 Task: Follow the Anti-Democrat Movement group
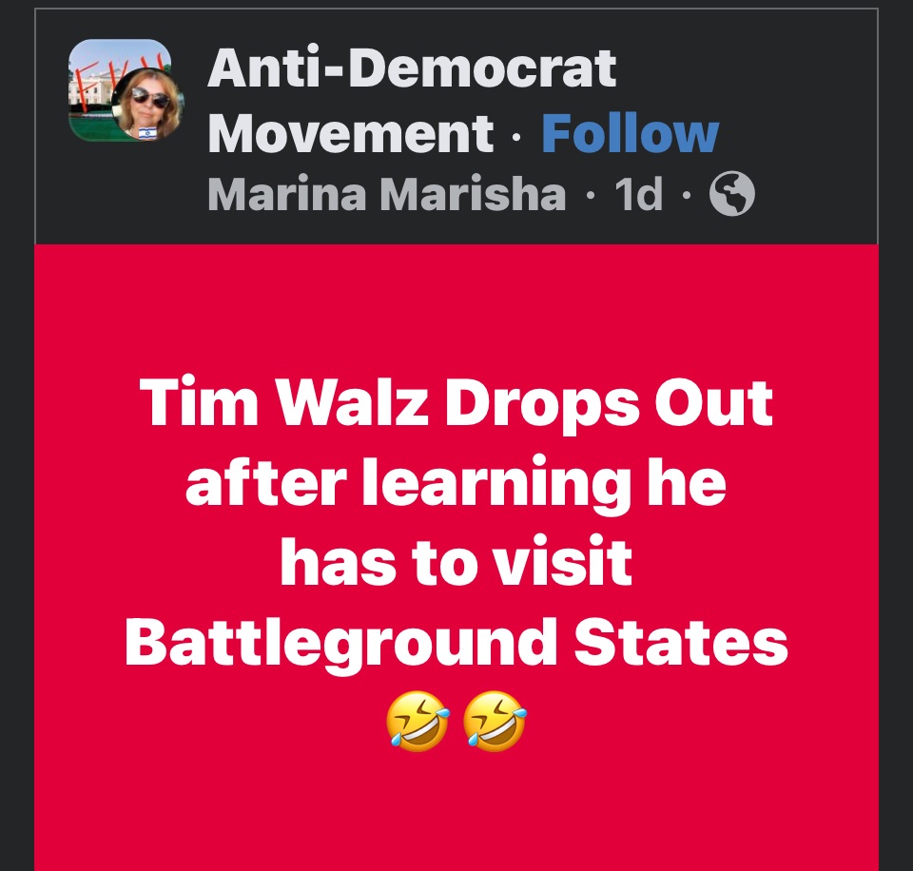[x=630, y=133]
